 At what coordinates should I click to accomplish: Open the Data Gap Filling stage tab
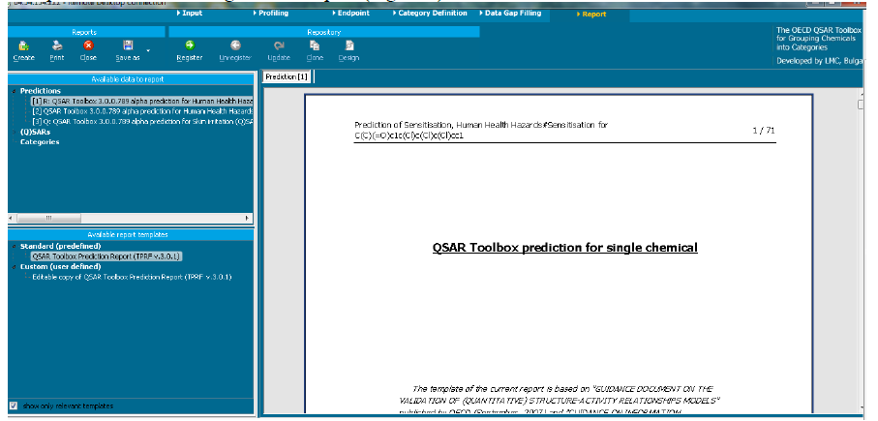coord(509,14)
